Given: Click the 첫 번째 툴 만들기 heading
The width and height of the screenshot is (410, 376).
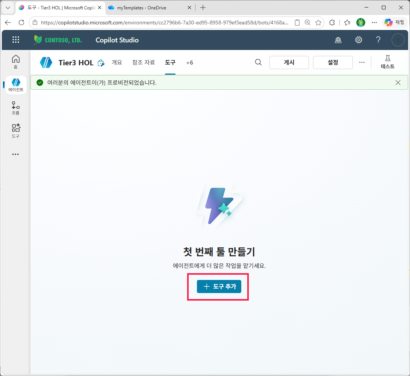Looking at the screenshot, I should (219, 252).
